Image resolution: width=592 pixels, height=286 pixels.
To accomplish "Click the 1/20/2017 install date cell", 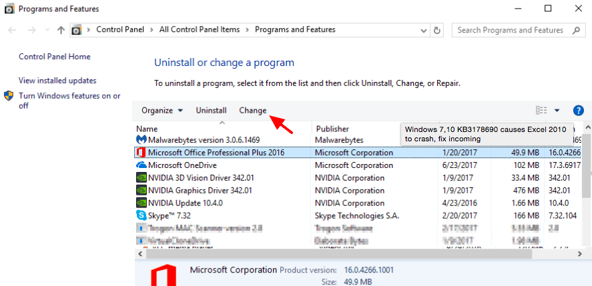I will [x=459, y=153].
